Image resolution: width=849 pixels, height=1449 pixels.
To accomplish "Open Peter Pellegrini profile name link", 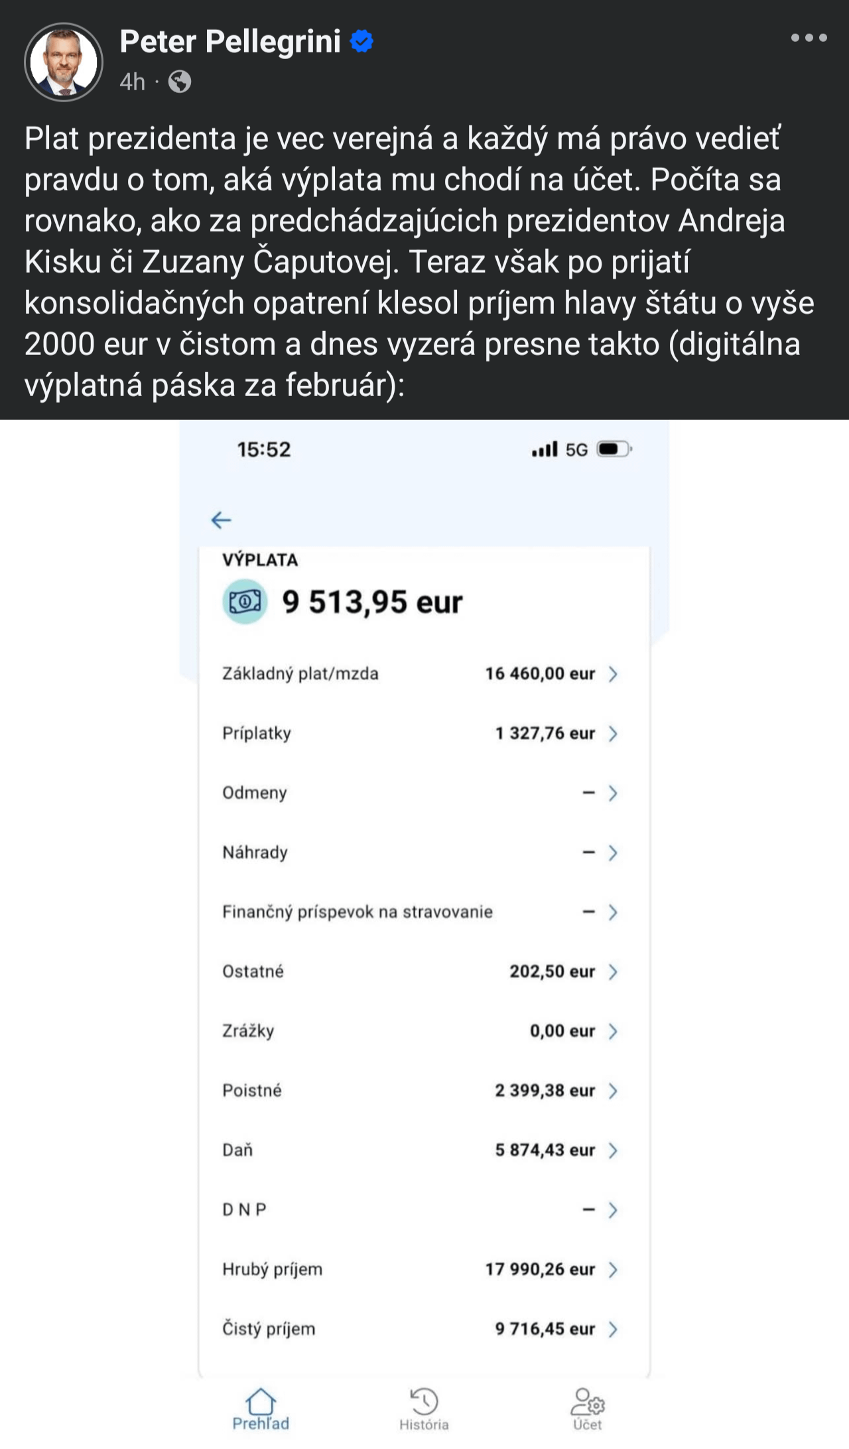I will click(230, 41).
